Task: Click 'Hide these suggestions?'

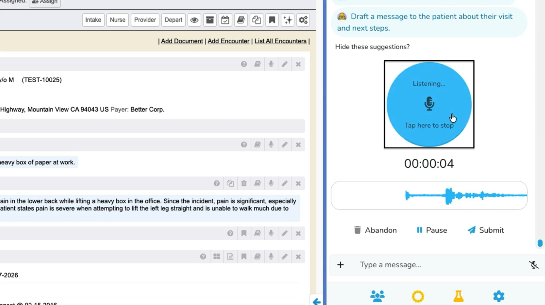Action: tap(372, 47)
